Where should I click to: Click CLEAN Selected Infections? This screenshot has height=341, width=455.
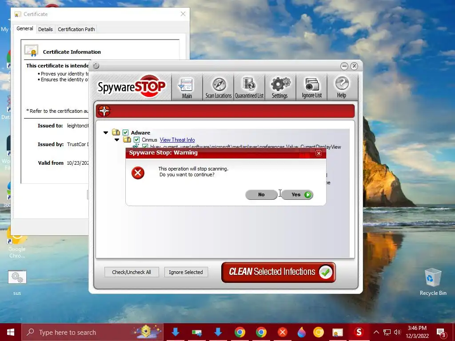click(x=278, y=272)
